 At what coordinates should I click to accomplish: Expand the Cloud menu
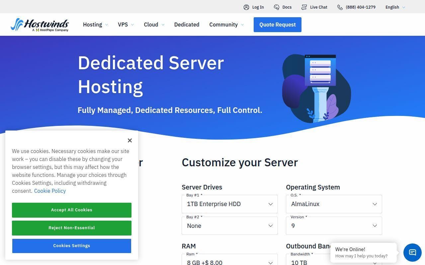coord(154,25)
